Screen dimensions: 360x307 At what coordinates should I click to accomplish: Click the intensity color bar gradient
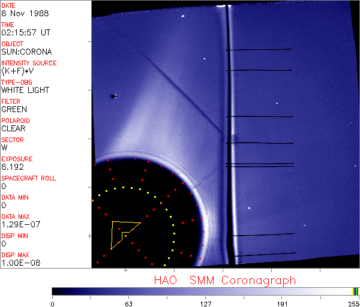tap(205, 291)
